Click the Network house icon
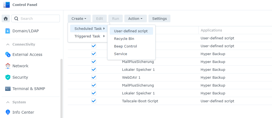Viewport: 272px width, 118px height. (x=8, y=66)
